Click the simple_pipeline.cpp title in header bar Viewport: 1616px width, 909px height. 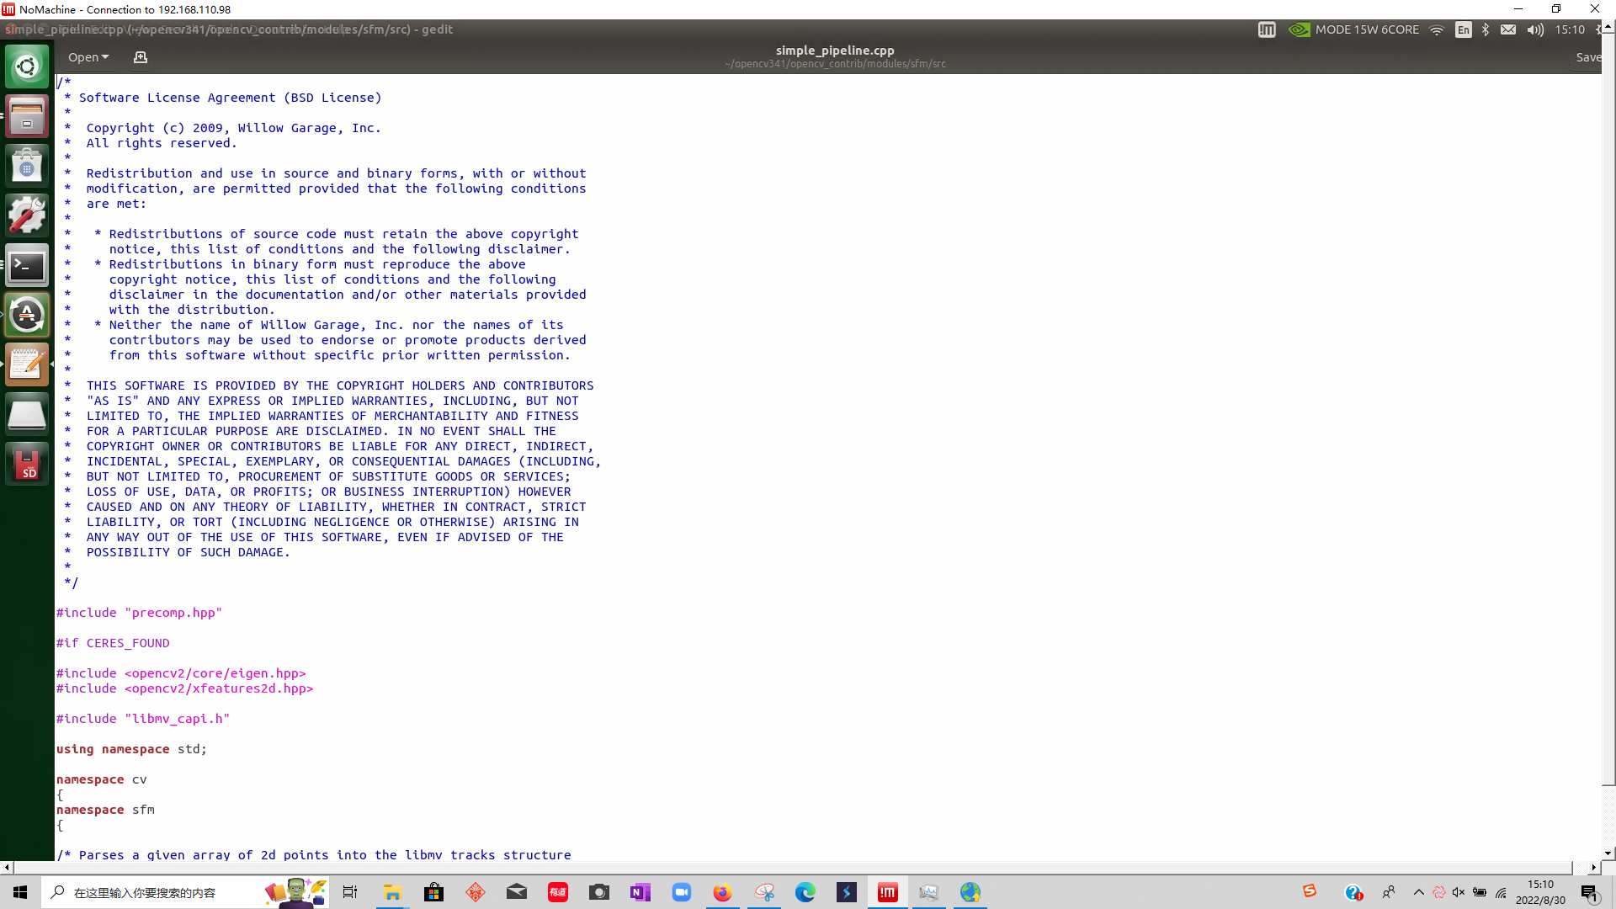(835, 50)
